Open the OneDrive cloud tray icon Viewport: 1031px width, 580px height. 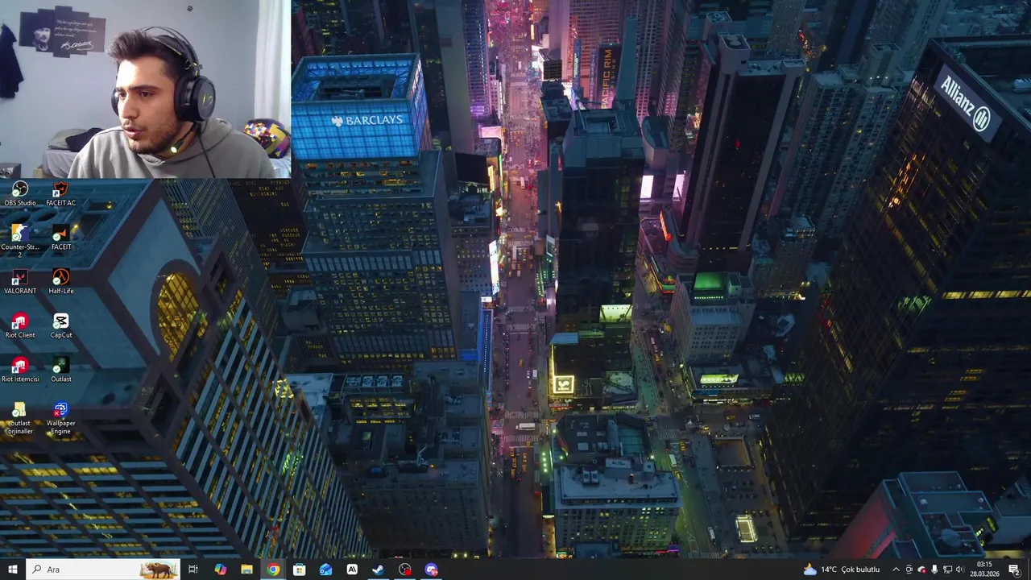tap(922, 570)
